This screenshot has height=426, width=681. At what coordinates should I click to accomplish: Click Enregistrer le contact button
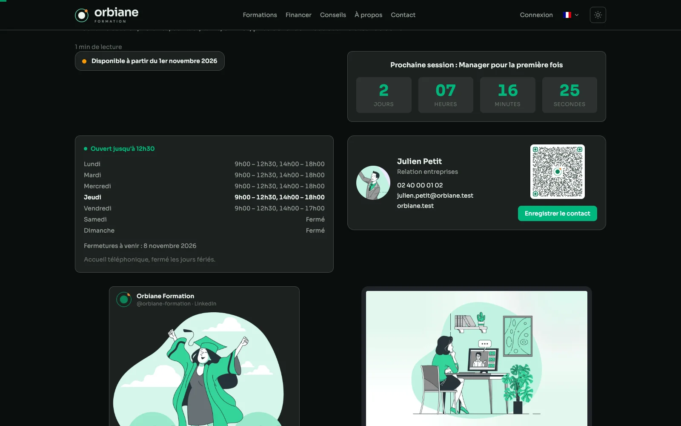point(557,213)
